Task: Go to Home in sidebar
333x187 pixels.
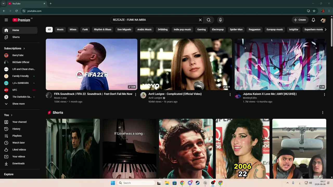Action: click(20, 30)
